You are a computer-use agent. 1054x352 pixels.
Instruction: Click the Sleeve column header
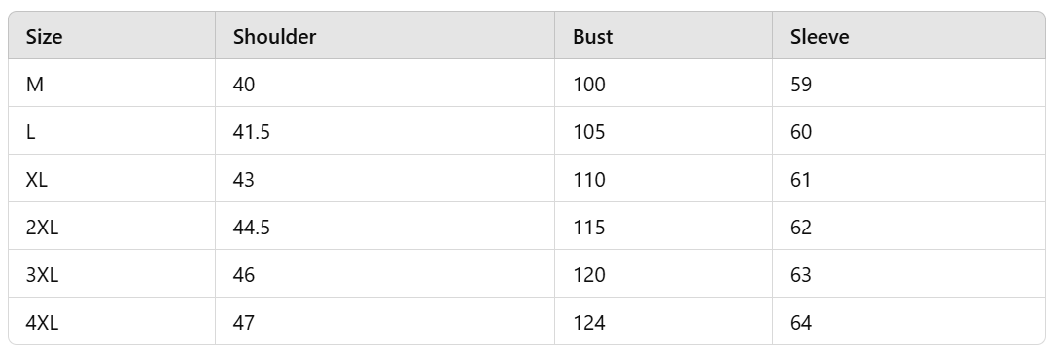909,36
